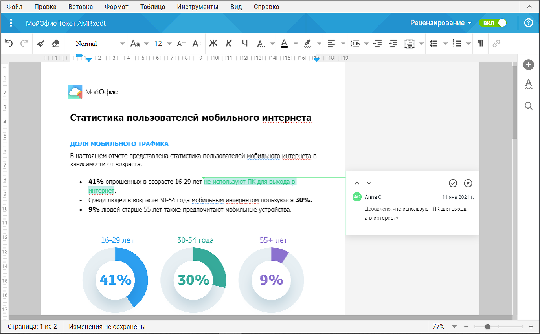Screen dimensions: 540x334
Task: Toggle italic with the К icon
Action: tap(229, 44)
